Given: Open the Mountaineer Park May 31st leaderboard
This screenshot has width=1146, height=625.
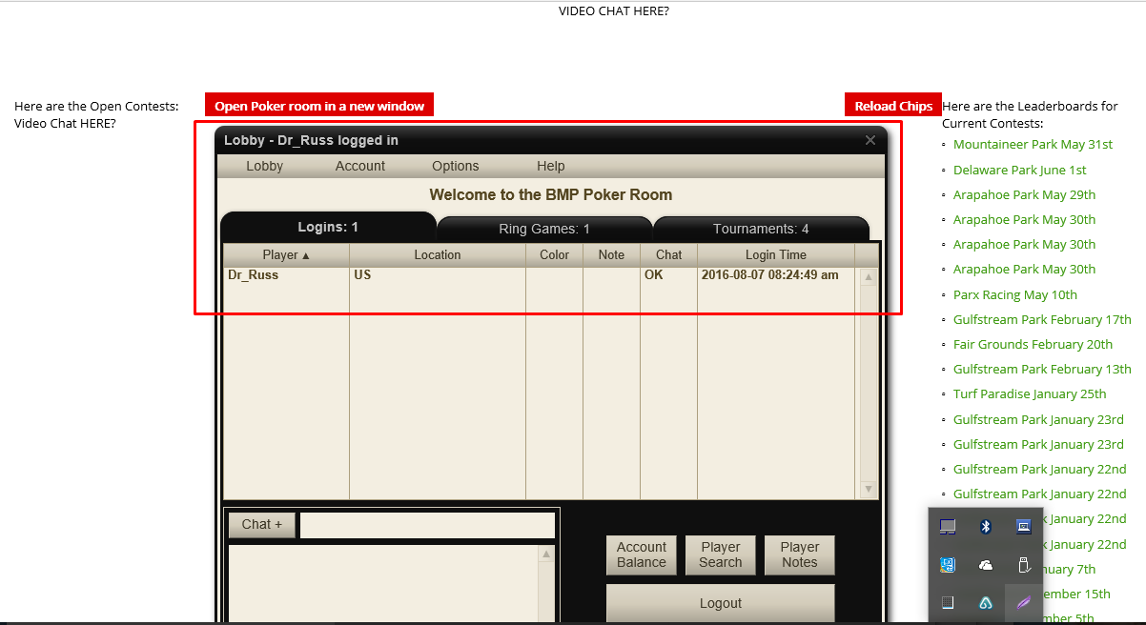Looking at the screenshot, I should (1033, 144).
